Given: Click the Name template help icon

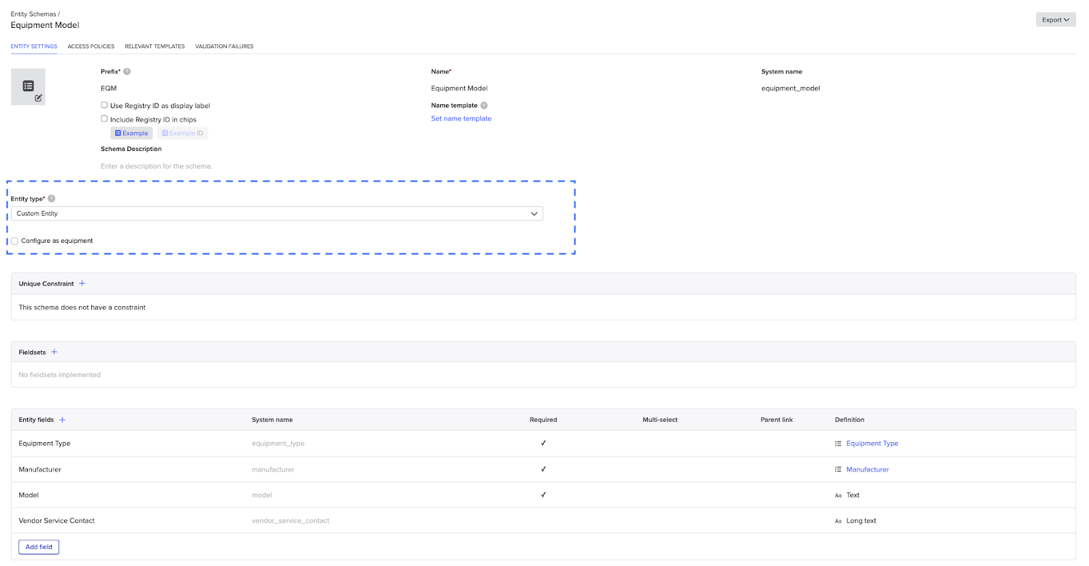Looking at the screenshot, I should (484, 105).
